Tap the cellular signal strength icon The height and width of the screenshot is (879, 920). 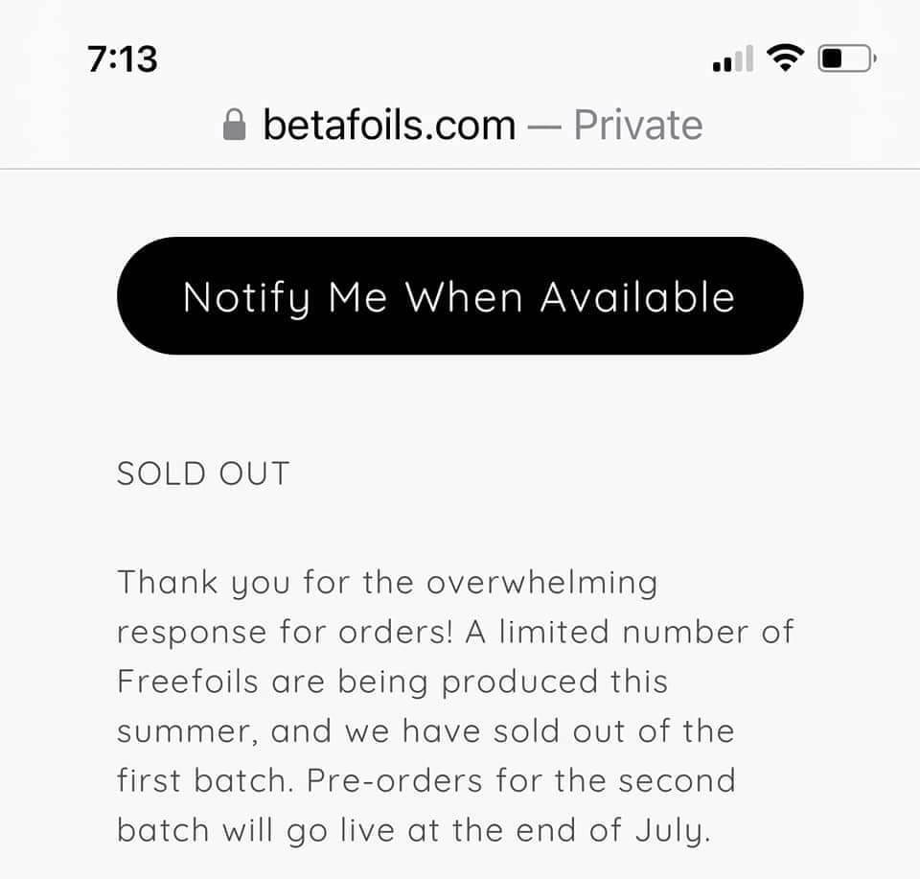[x=733, y=61]
